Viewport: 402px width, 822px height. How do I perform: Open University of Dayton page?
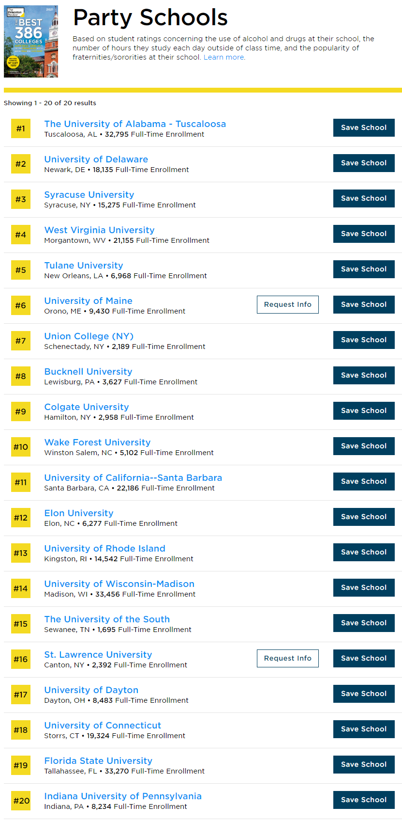coord(91,690)
